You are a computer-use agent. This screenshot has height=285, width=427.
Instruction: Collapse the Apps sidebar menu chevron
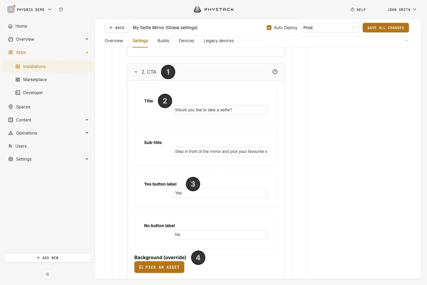coord(87,52)
